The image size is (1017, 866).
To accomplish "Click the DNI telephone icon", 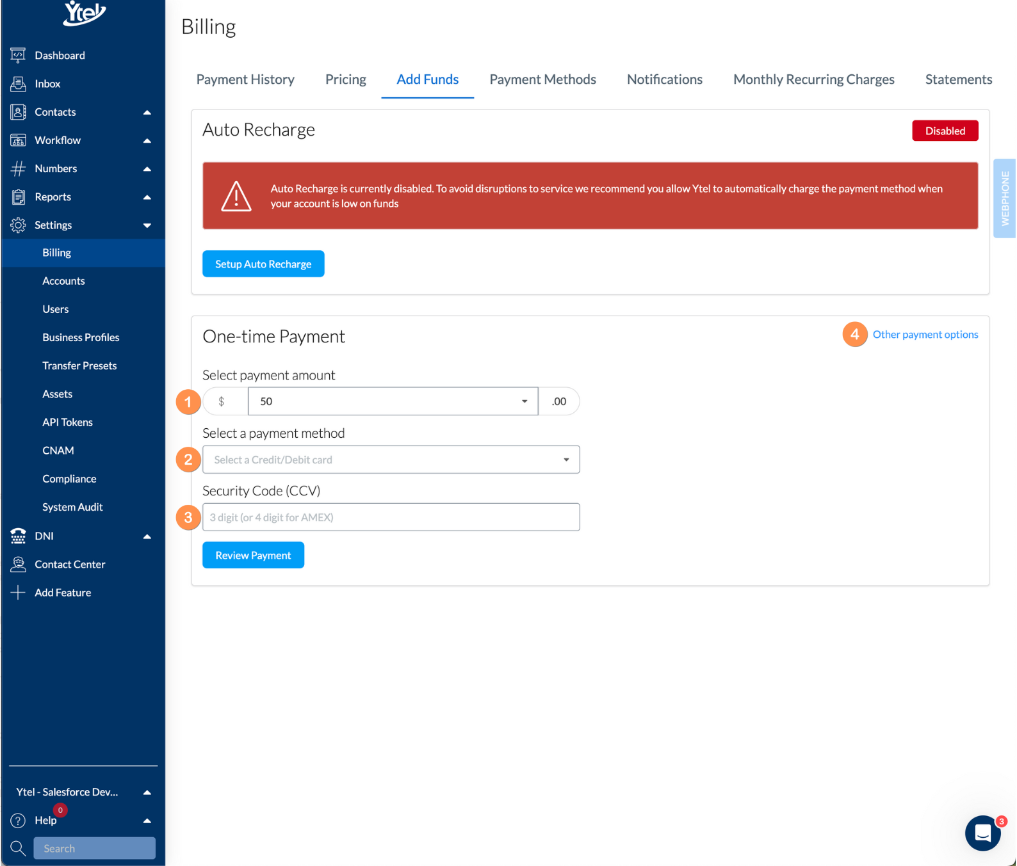I will 18,536.
